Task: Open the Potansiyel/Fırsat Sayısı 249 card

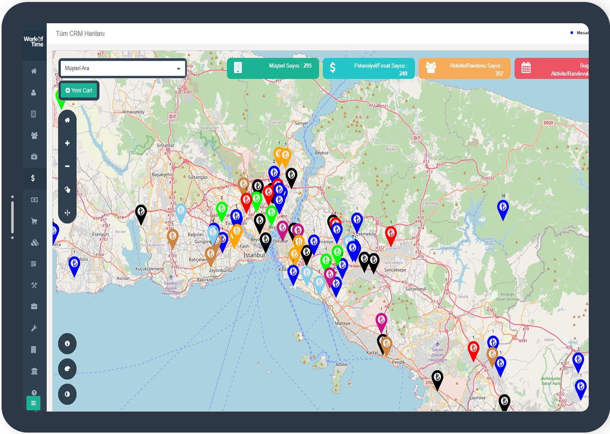Action: tap(369, 69)
